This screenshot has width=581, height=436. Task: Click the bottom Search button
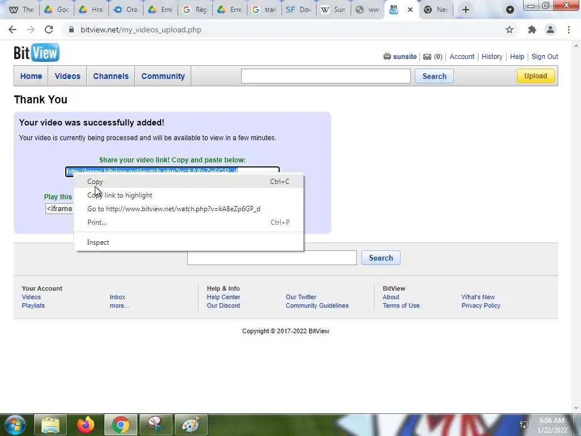point(381,258)
